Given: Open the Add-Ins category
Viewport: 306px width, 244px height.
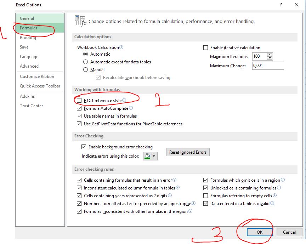Looking at the screenshot, I should point(40,96).
